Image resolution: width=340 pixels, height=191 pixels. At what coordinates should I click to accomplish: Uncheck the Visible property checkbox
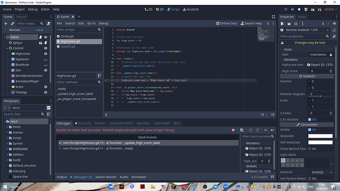[309, 130]
